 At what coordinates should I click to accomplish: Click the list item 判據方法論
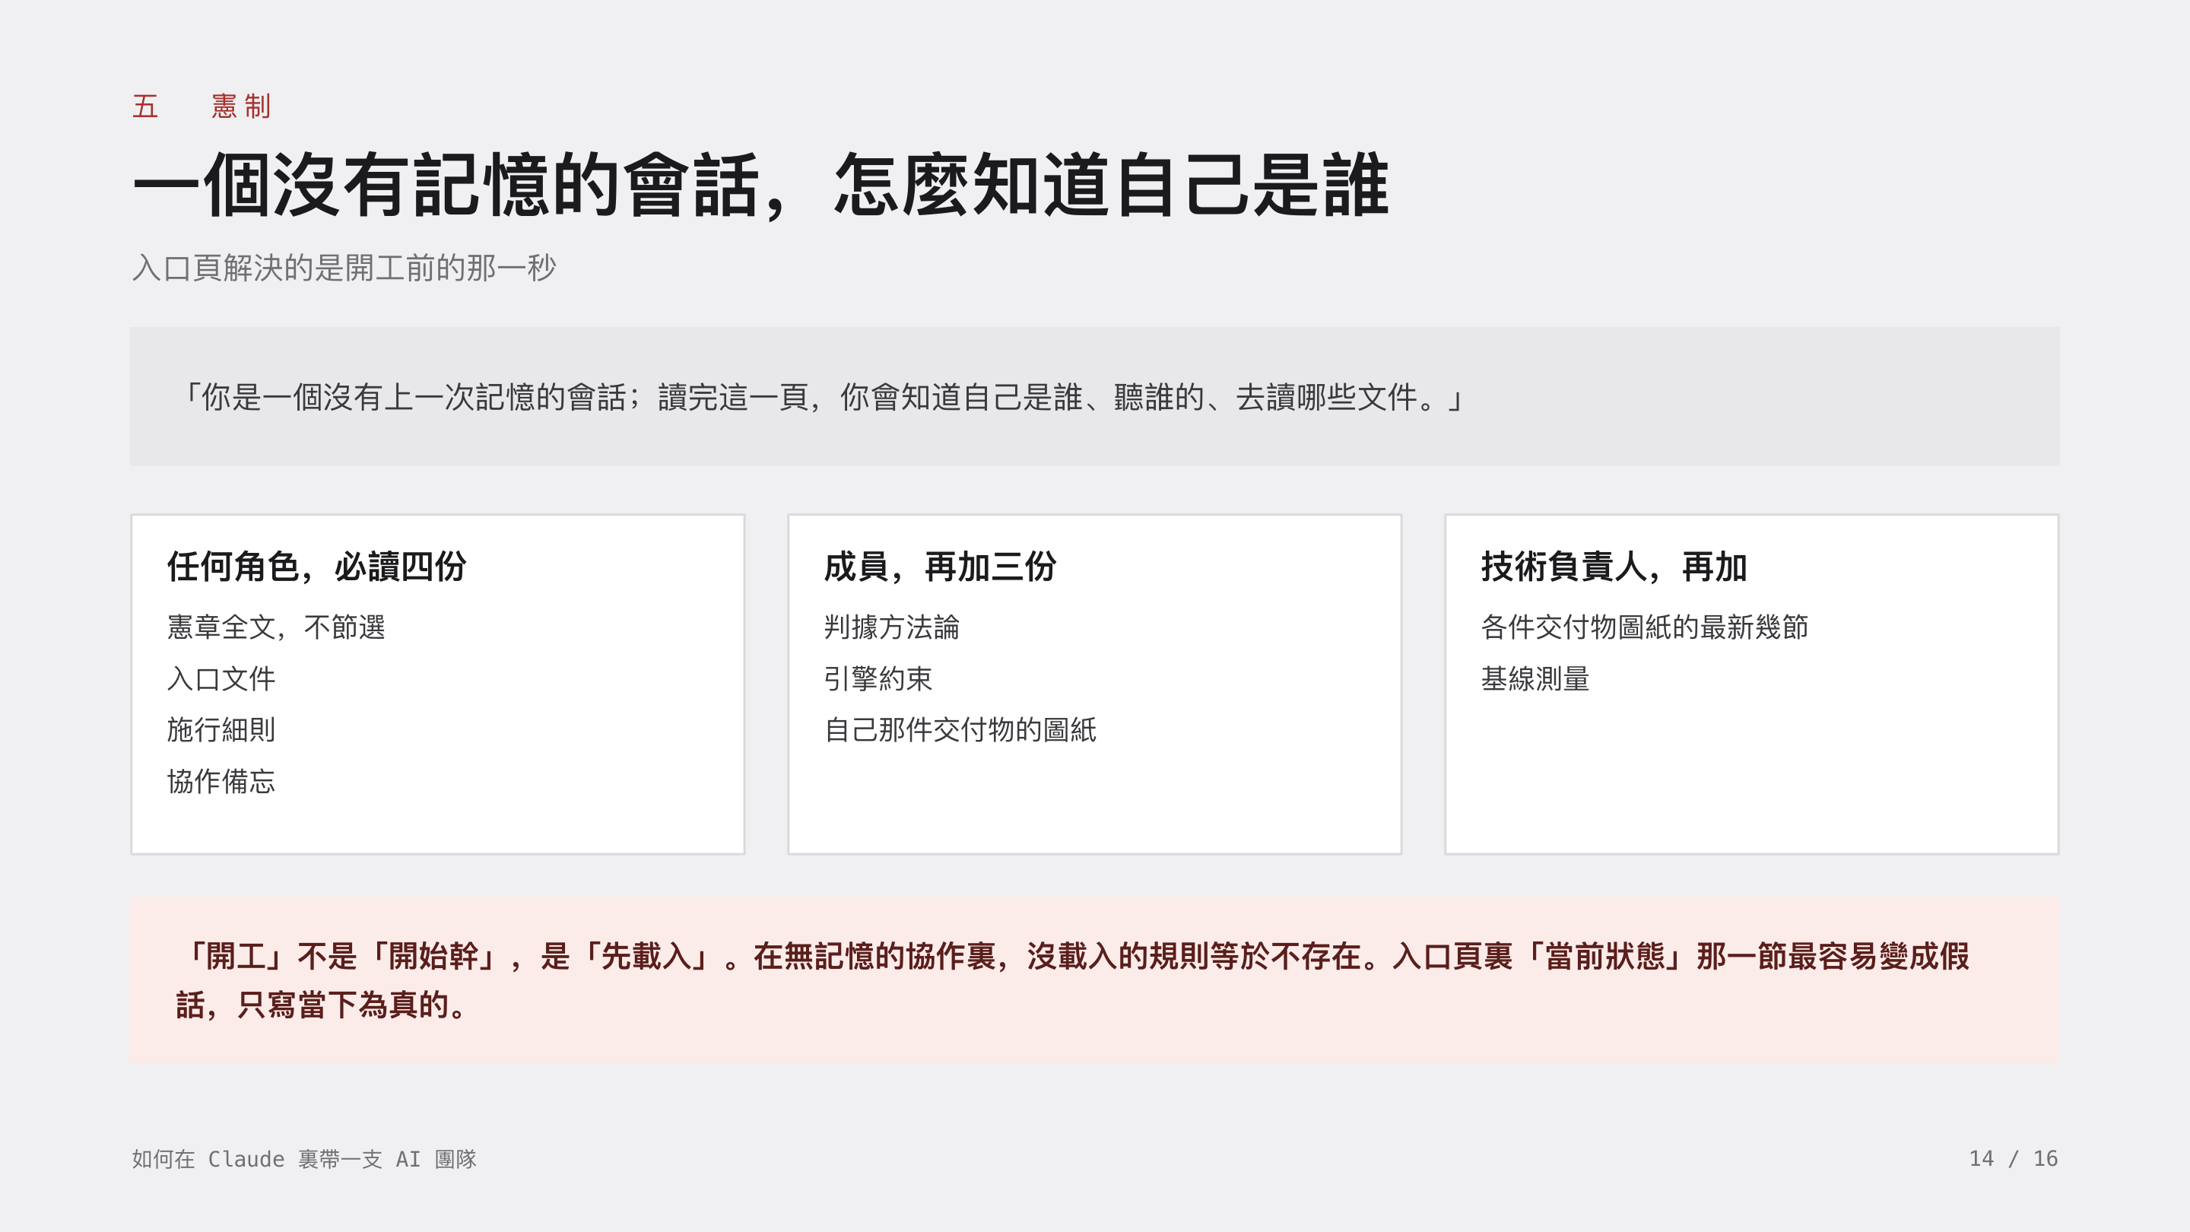pos(892,627)
